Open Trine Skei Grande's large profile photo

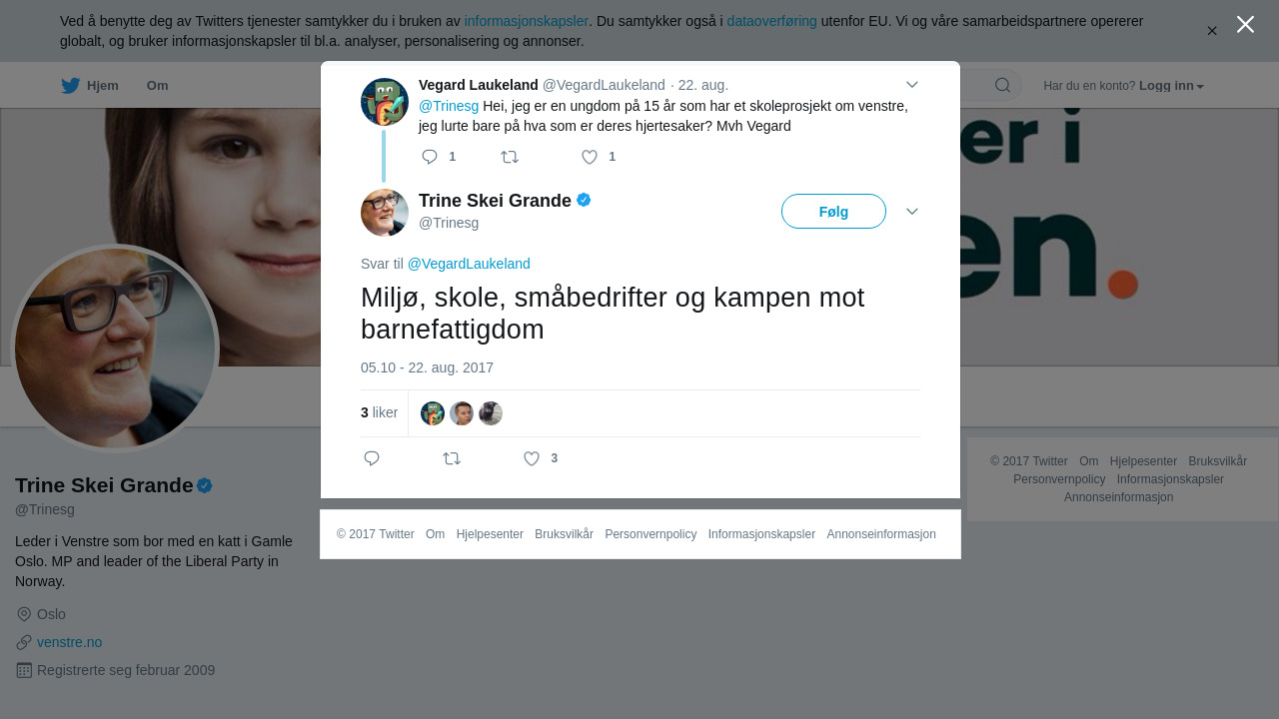click(x=115, y=349)
